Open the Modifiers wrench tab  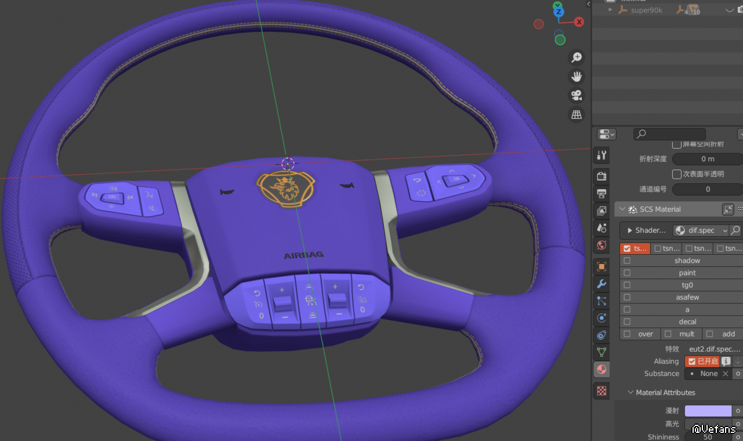pyautogui.click(x=601, y=284)
